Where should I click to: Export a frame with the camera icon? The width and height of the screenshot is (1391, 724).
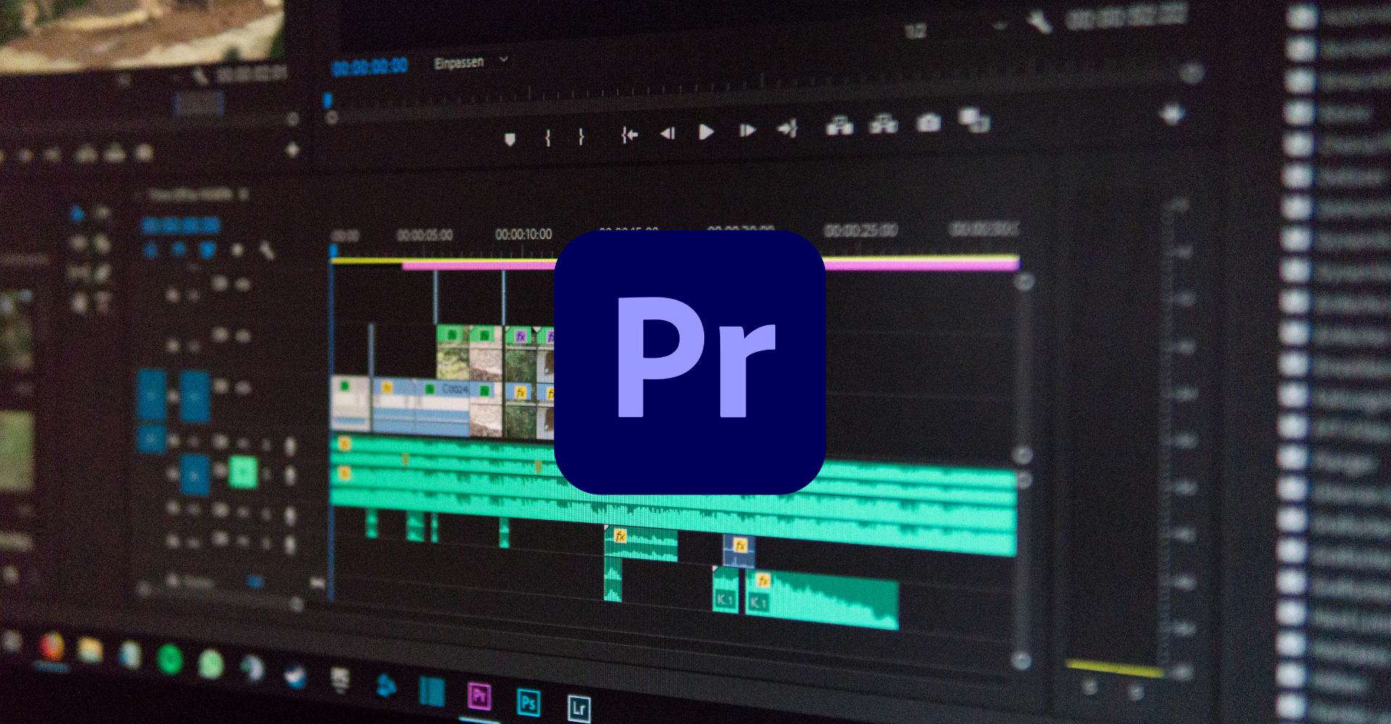pyautogui.click(x=928, y=122)
